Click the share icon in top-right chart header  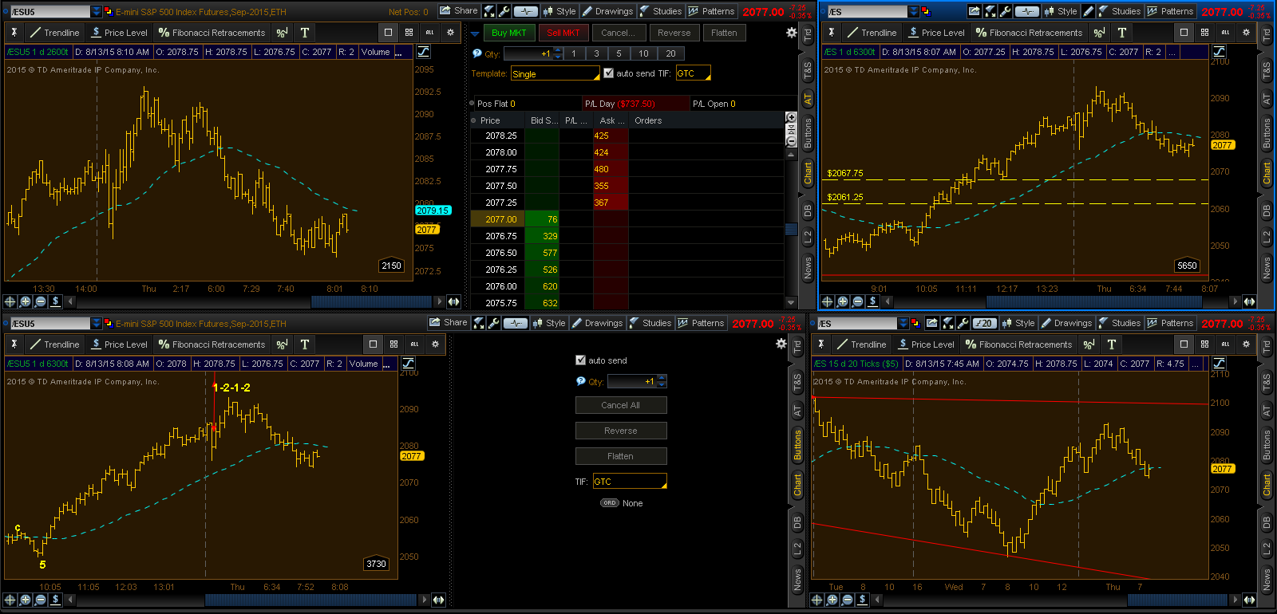[974, 11]
